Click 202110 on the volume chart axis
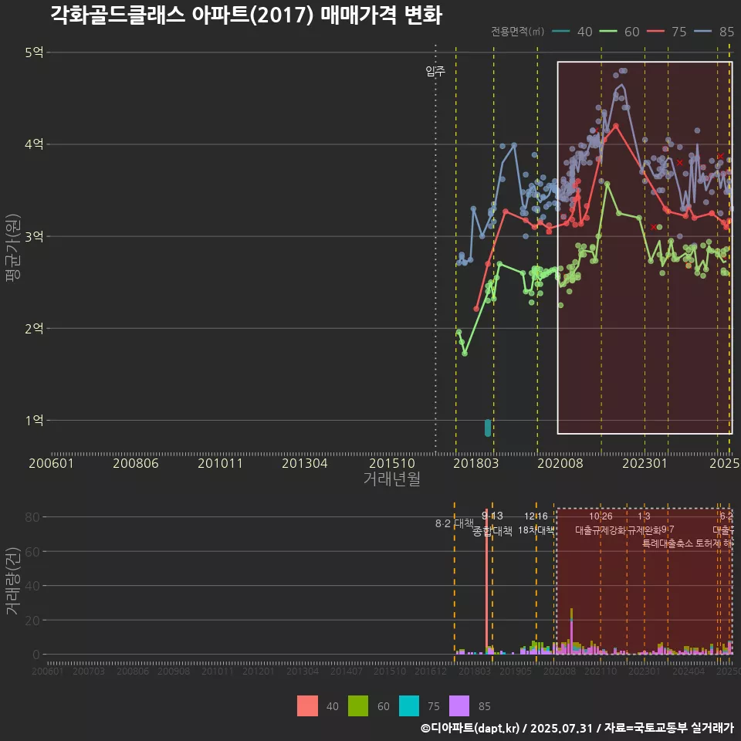The image size is (741, 741). [x=601, y=671]
